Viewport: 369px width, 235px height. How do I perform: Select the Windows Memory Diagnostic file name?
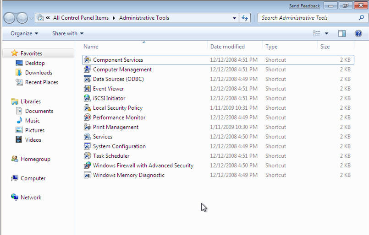coord(128,175)
